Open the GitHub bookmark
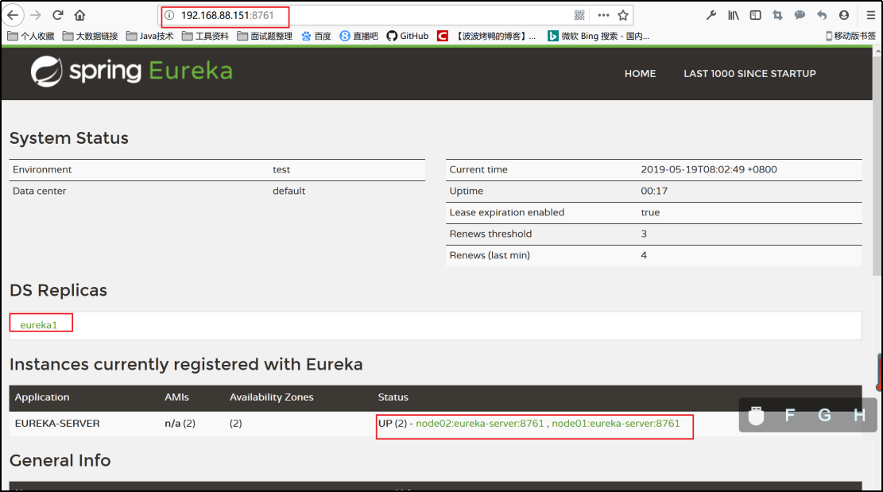The height and width of the screenshot is (492, 883). coord(408,36)
